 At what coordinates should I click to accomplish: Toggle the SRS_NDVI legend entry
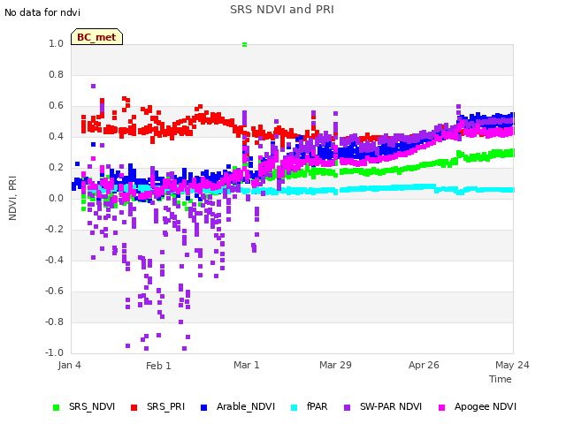pyautogui.click(x=84, y=407)
